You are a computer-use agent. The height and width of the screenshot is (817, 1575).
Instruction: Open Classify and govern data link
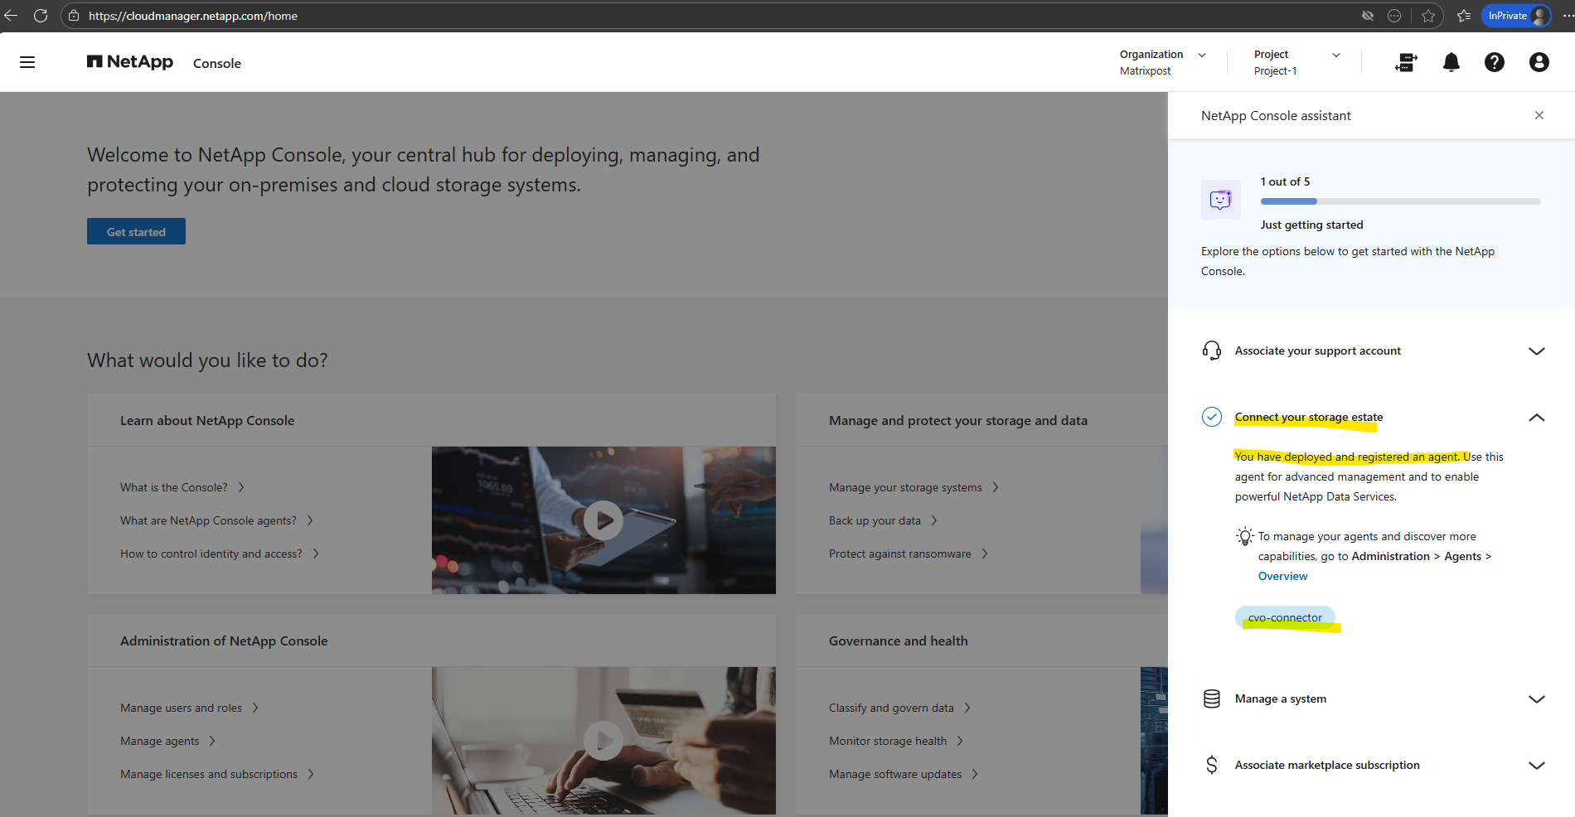click(x=899, y=708)
